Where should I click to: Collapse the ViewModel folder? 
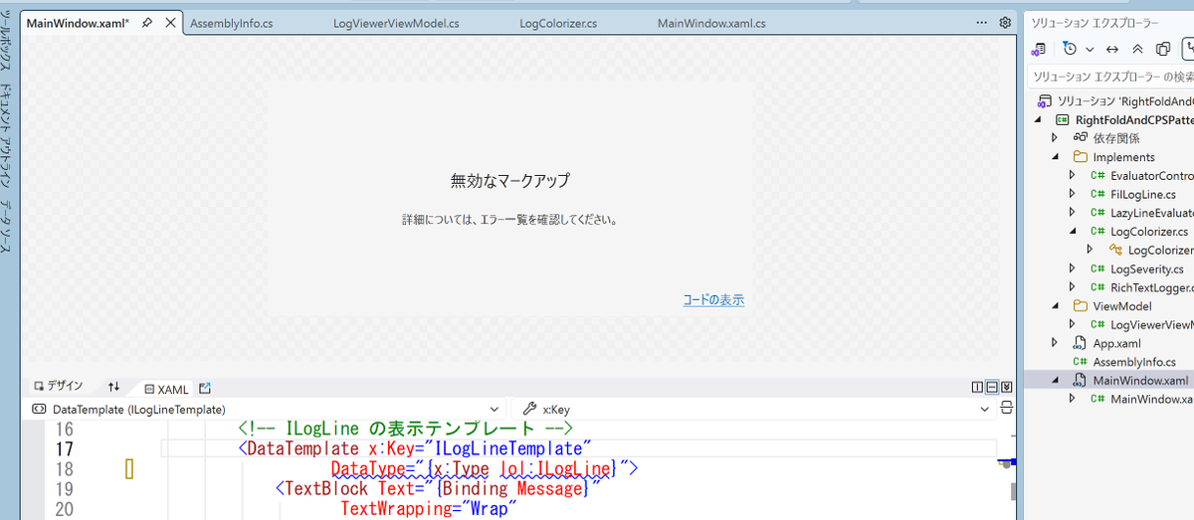(x=1055, y=306)
